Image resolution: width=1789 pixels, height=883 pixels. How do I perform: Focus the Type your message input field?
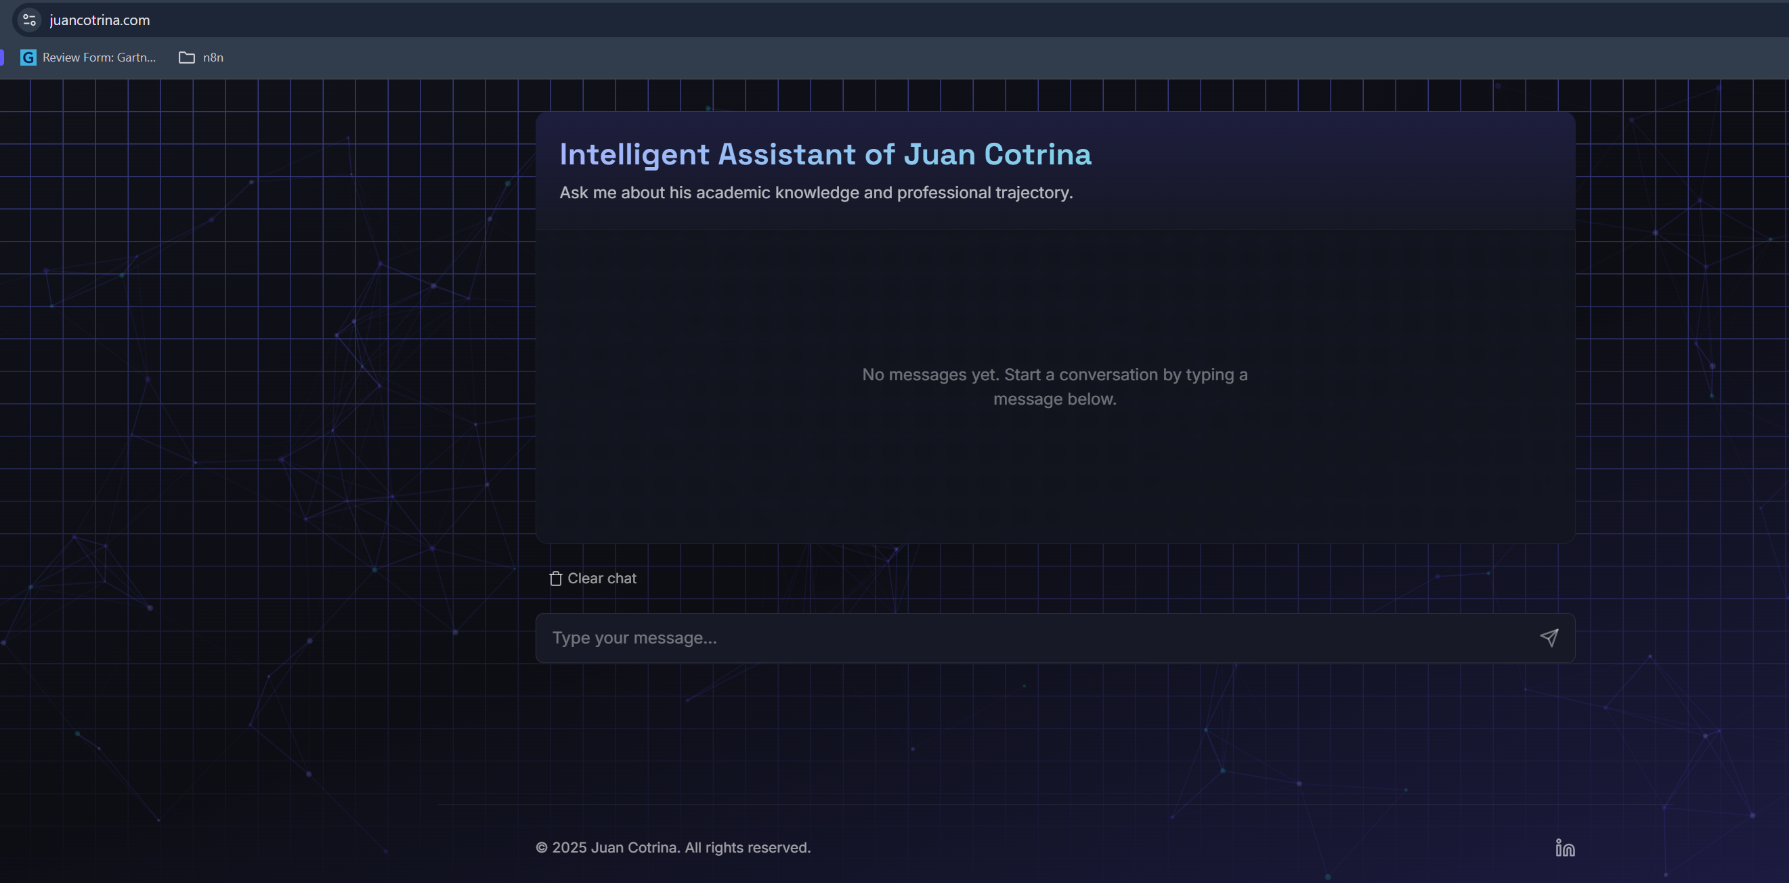point(1028,638)
